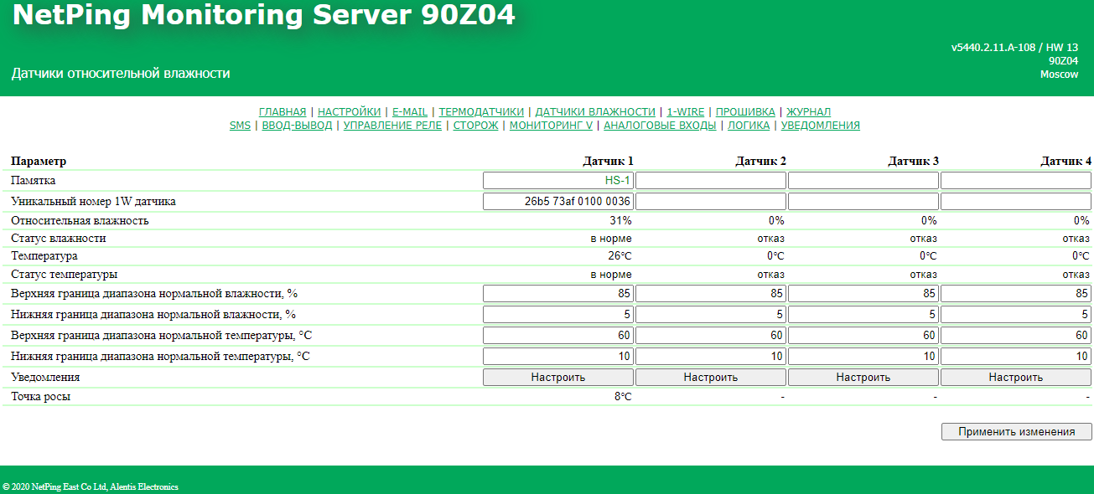Click Настроить notifications button for Датчик 4
This screenshot has height=494, width=1094.
click(1015, 378)
